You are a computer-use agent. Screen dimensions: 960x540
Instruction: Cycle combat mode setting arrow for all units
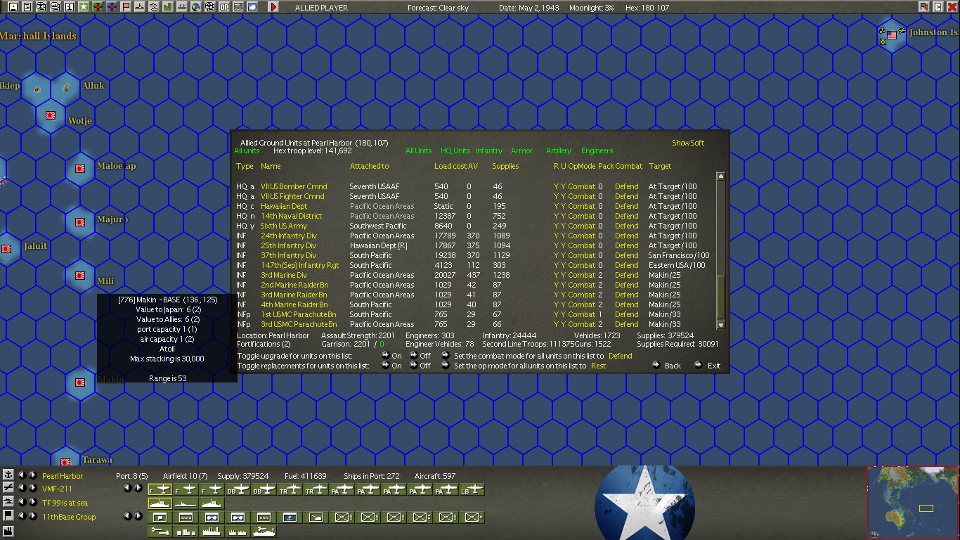[x=446, y=356]
